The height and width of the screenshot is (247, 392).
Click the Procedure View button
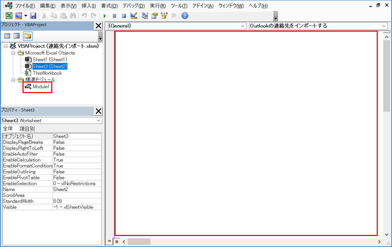click(x=109, y=241)
